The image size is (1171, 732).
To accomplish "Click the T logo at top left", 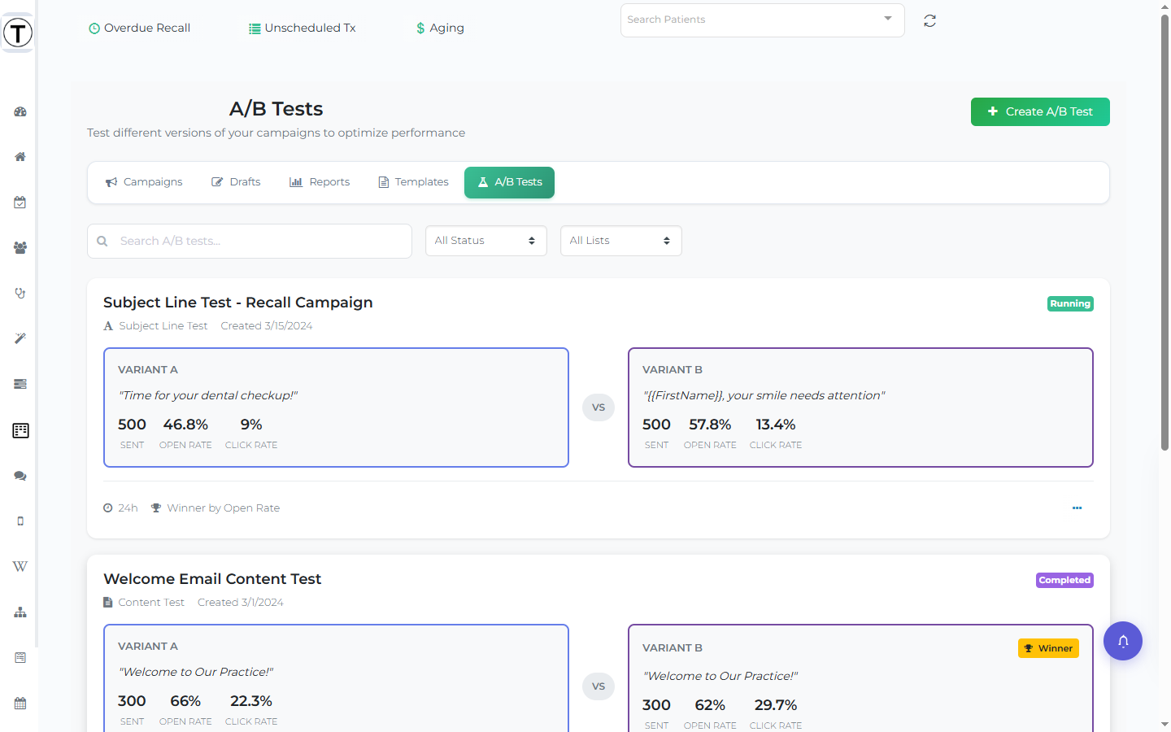I will coord(18,33).
